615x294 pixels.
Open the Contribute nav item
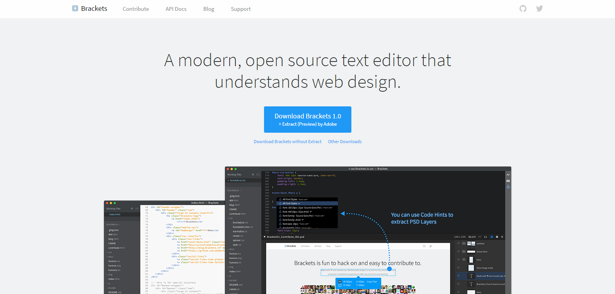click(136, 9)
